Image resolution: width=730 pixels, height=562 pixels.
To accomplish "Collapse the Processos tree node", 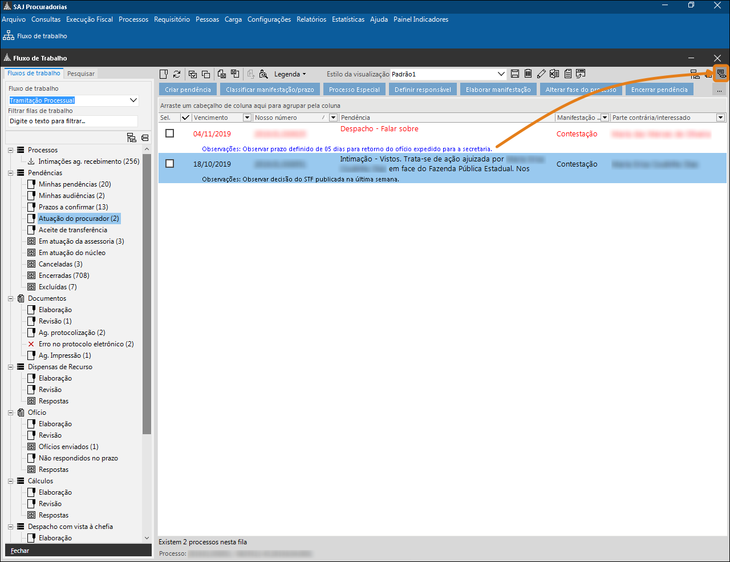I will click(x=11, y=150).
